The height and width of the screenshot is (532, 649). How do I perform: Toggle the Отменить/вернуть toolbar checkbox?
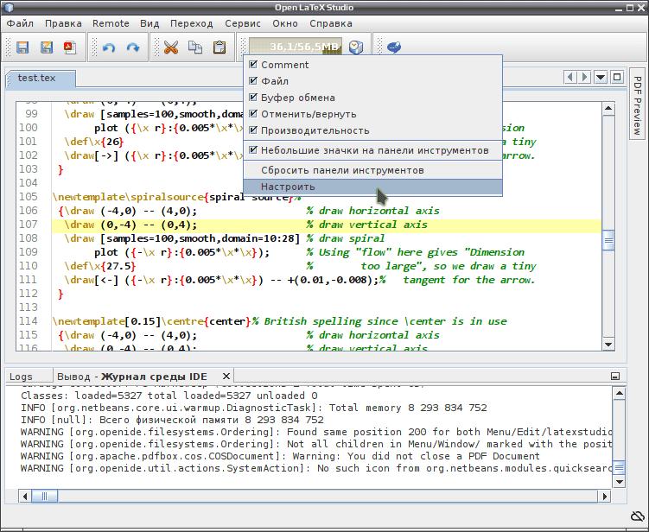pyautogui.click(x=253, y=114)
